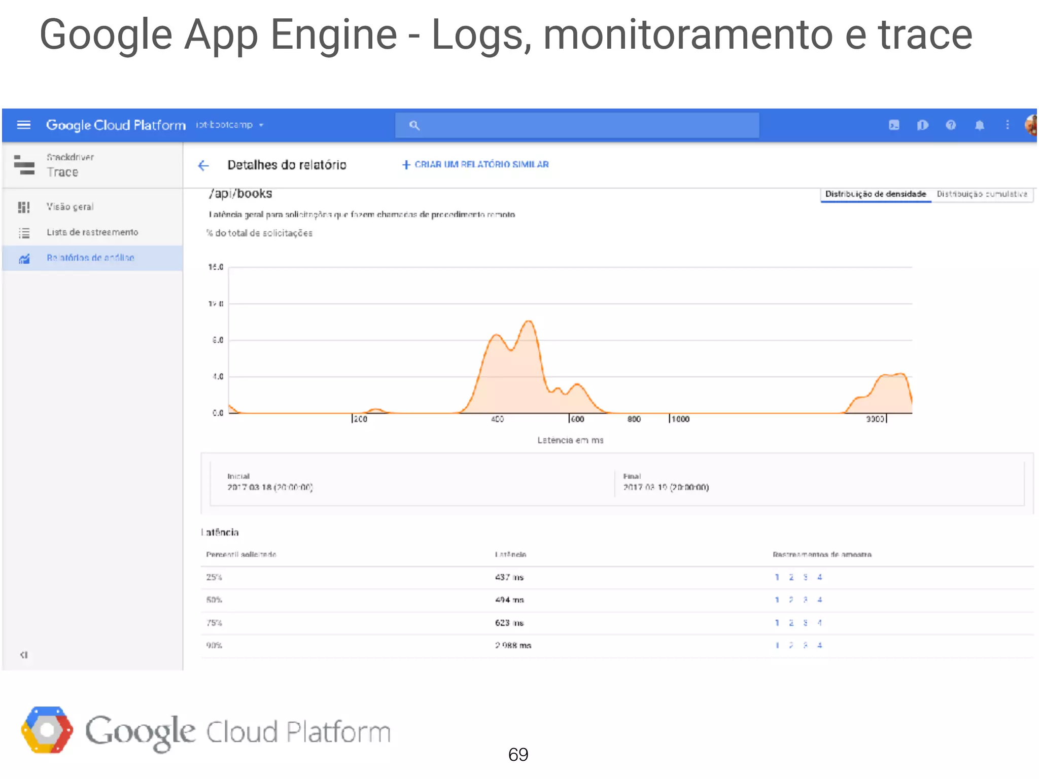The image size is (1039, 779).
Task: Open sample trace 4 for 75% percentile
Action: coord(819,623)
